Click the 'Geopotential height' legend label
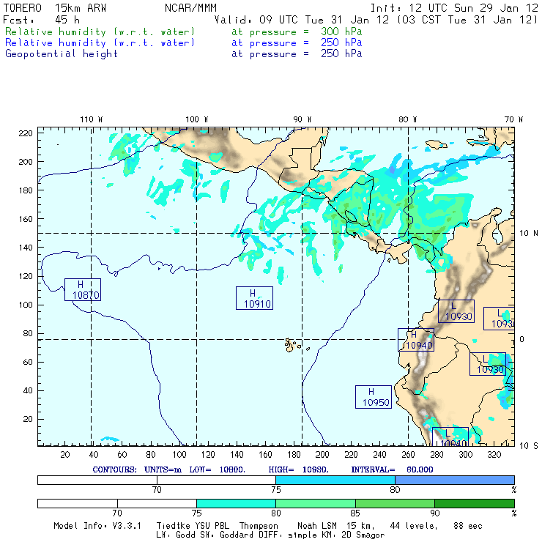This screenshot has height=542, width=542. 62,54
